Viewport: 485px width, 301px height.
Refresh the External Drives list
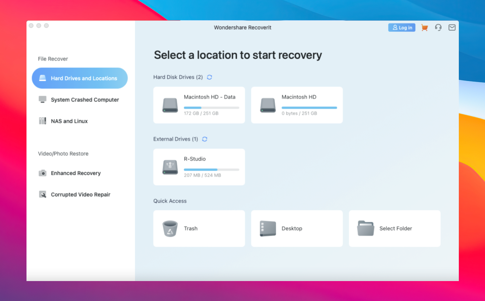click(205, 139)
